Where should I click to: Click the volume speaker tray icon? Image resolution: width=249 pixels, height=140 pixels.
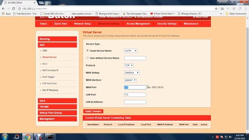230,137
